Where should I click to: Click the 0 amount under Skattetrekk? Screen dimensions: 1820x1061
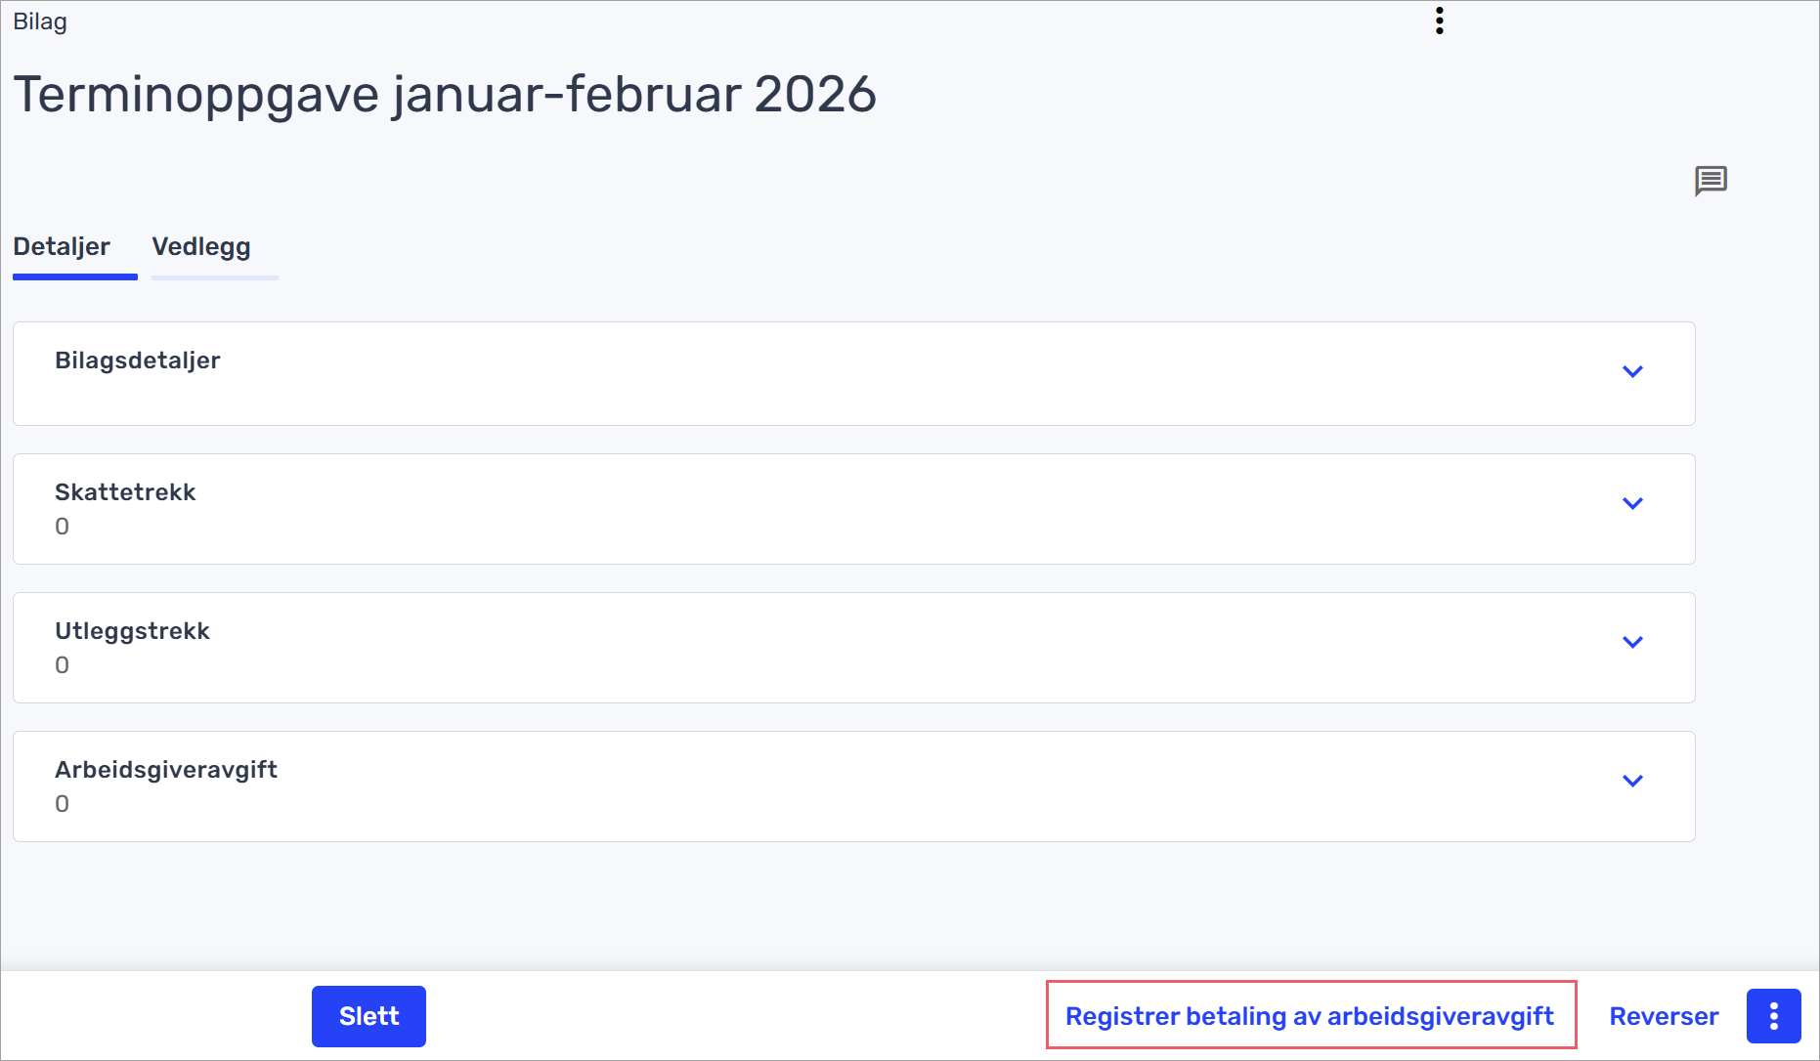coord(63,527)
